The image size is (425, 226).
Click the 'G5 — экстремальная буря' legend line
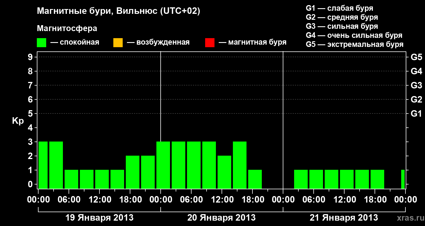[355, 45]
